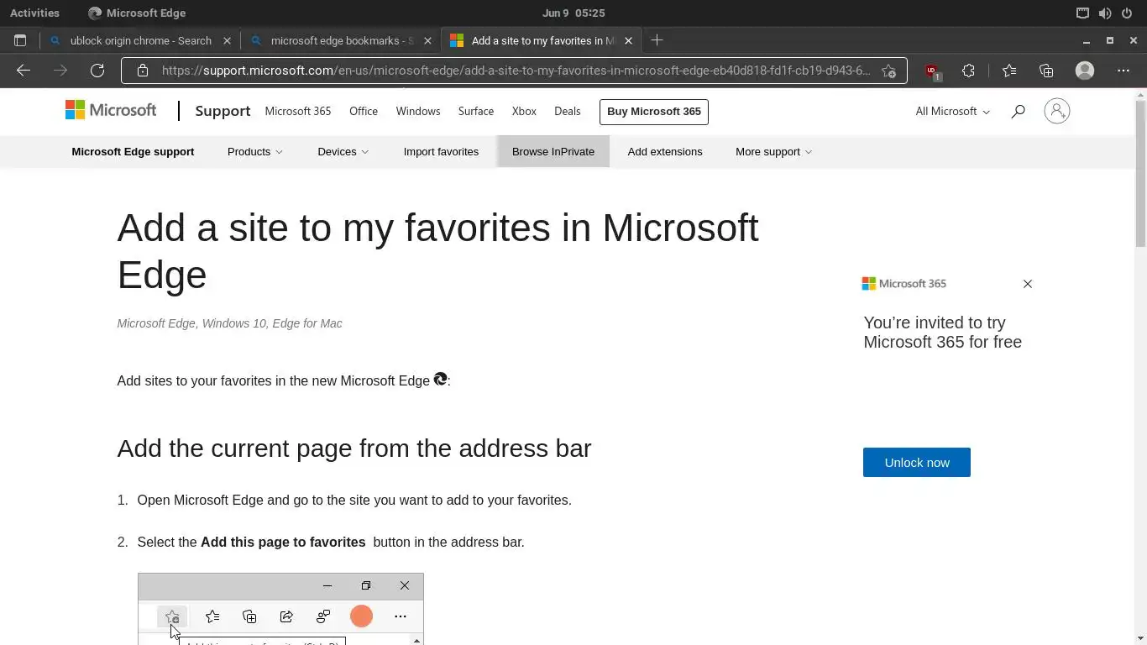Open the Microsoft 365 nav link

(298, 111)
